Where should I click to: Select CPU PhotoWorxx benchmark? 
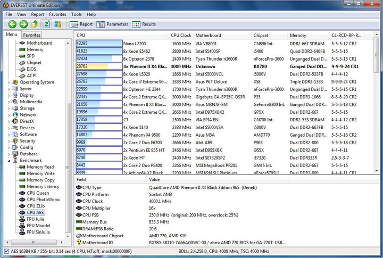(43, 199)
